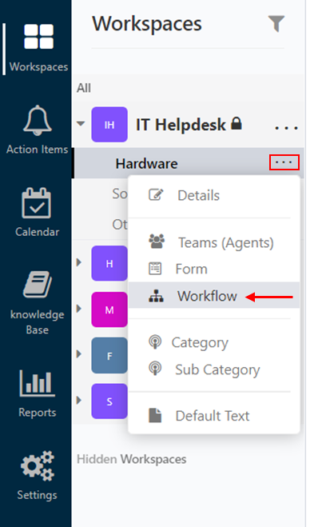Open the Reports chart icon
The image size is (314, 527).
[x=38, y=383]
